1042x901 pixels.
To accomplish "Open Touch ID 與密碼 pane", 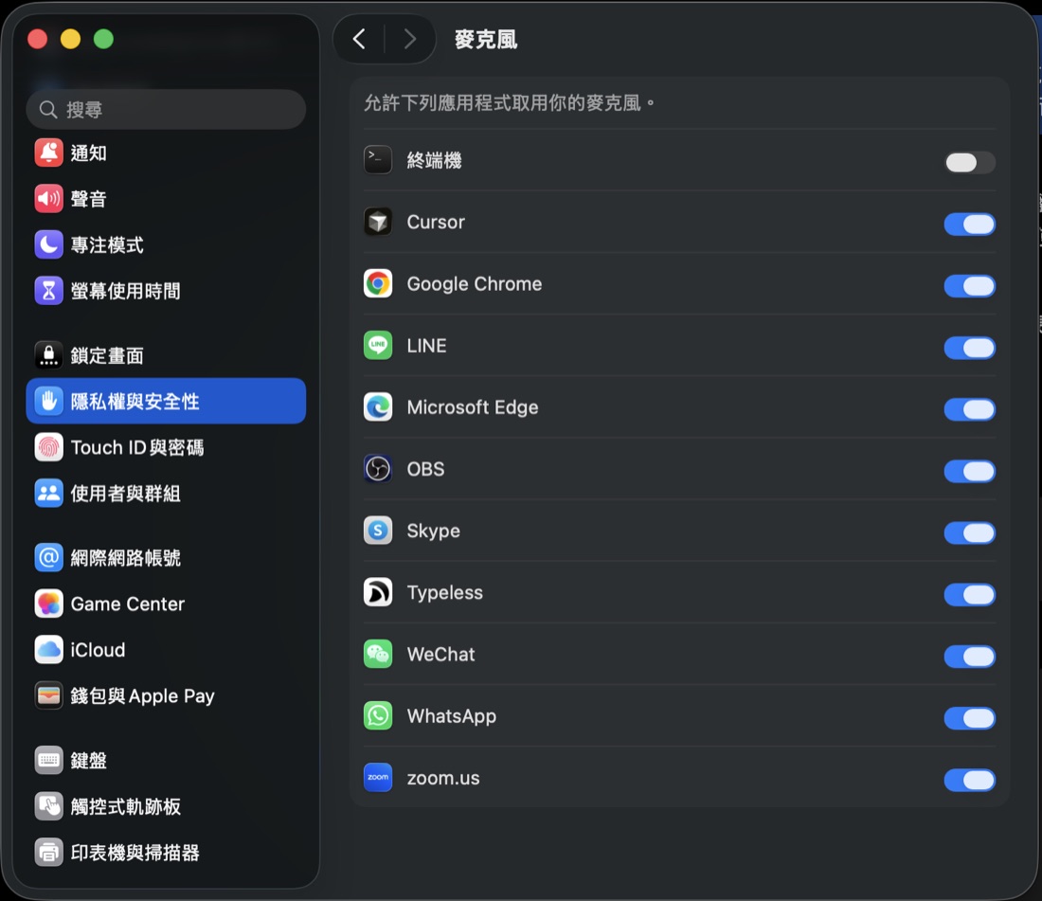I will (x=166, y=447).
